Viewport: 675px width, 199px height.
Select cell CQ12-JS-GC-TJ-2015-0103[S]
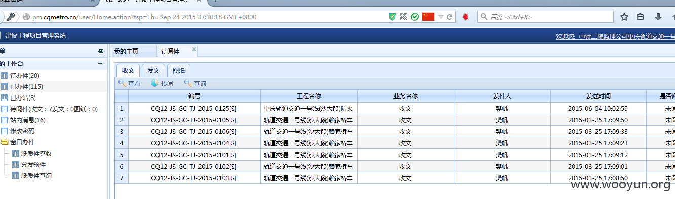(x=194, y=178)
